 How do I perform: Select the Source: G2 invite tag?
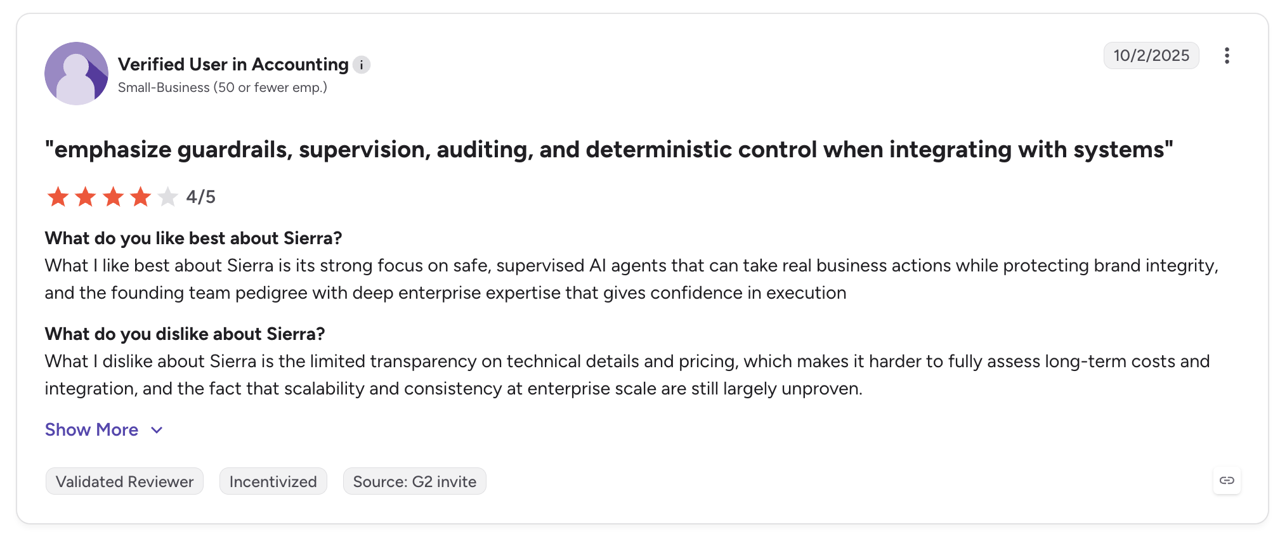tap(415, 481)
